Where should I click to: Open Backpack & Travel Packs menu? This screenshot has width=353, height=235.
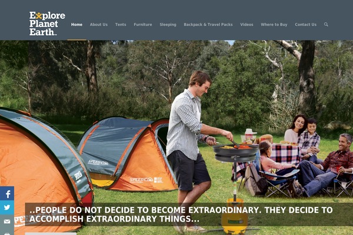coord(208,25)
